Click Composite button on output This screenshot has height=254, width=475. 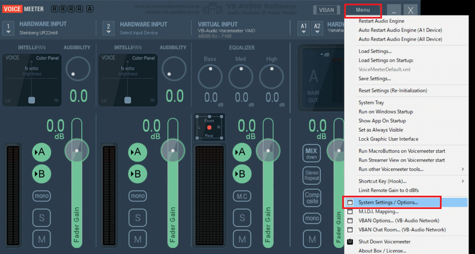coord(311,198)
